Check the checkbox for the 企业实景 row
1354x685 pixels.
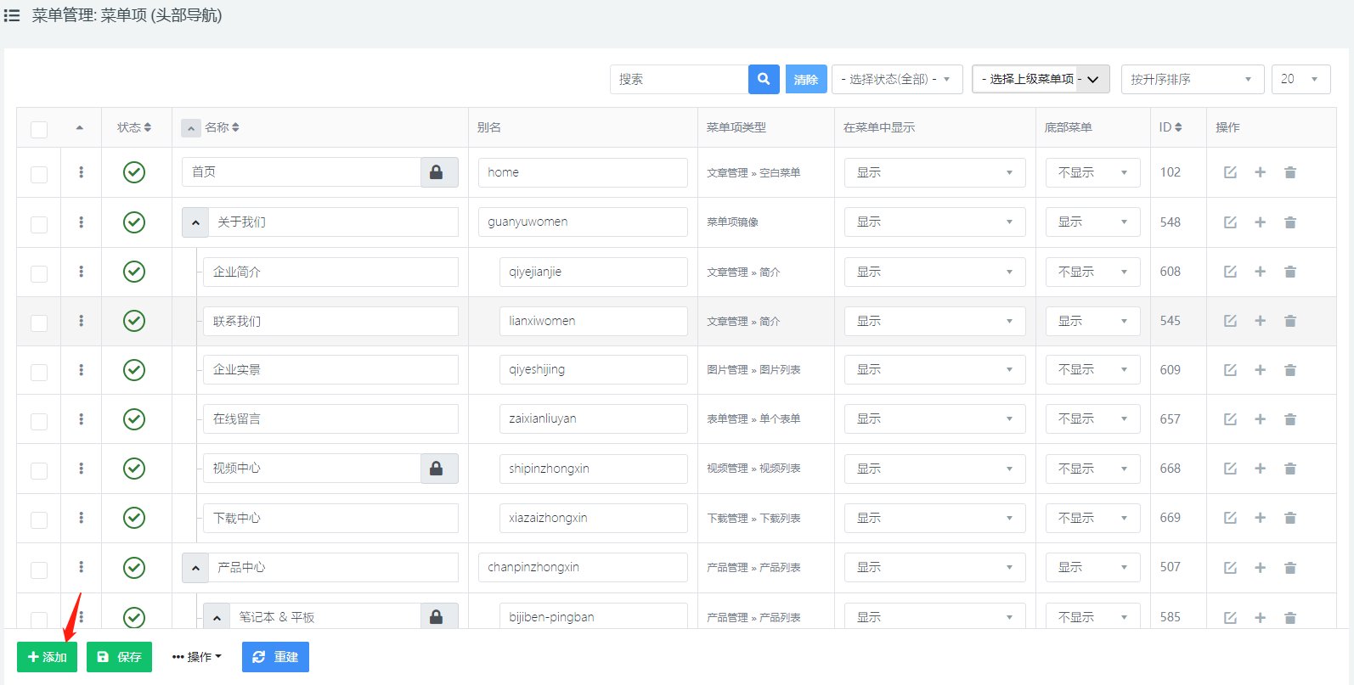39,372
